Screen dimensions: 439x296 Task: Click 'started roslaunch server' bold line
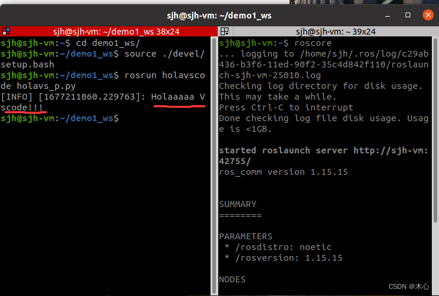[324, 150]
